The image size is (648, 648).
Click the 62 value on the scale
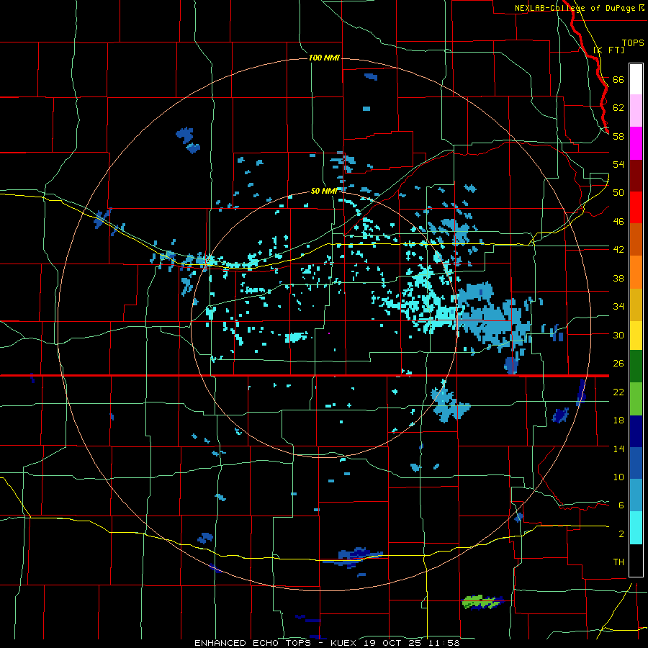618,107
